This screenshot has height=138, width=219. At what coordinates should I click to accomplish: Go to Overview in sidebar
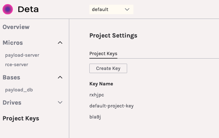(16, 27)
